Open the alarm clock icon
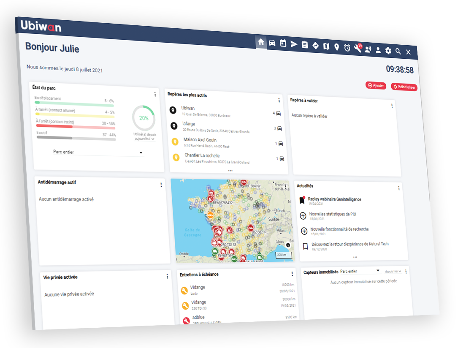This screenshot has width=466, height=348. 347,48
